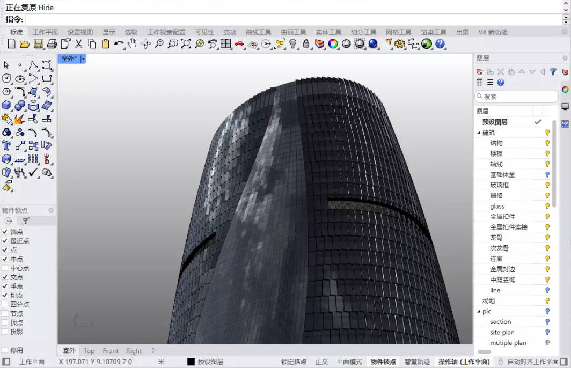This screenshot has width=571, height=368.
Task: Open the 室外 viewport title dropdown arrow
Action: (x=83, y=59)
